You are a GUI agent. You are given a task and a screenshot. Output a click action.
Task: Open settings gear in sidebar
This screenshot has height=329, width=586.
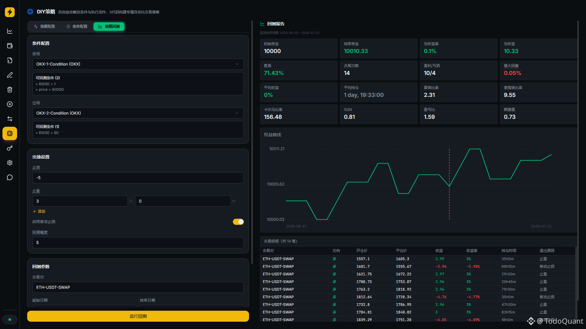[x=10, y=163]
